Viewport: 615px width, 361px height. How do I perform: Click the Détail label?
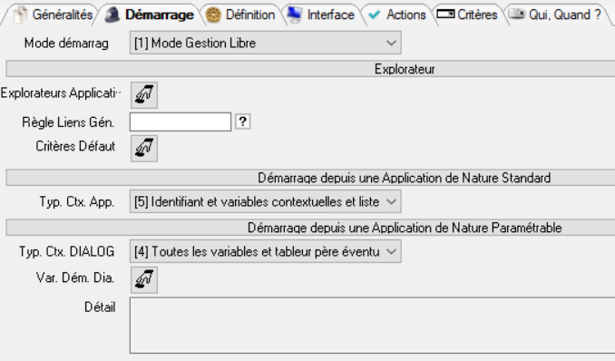(x=100, y=307)
